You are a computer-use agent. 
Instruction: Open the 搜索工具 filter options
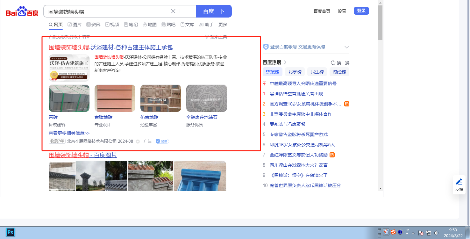(216, 37)
